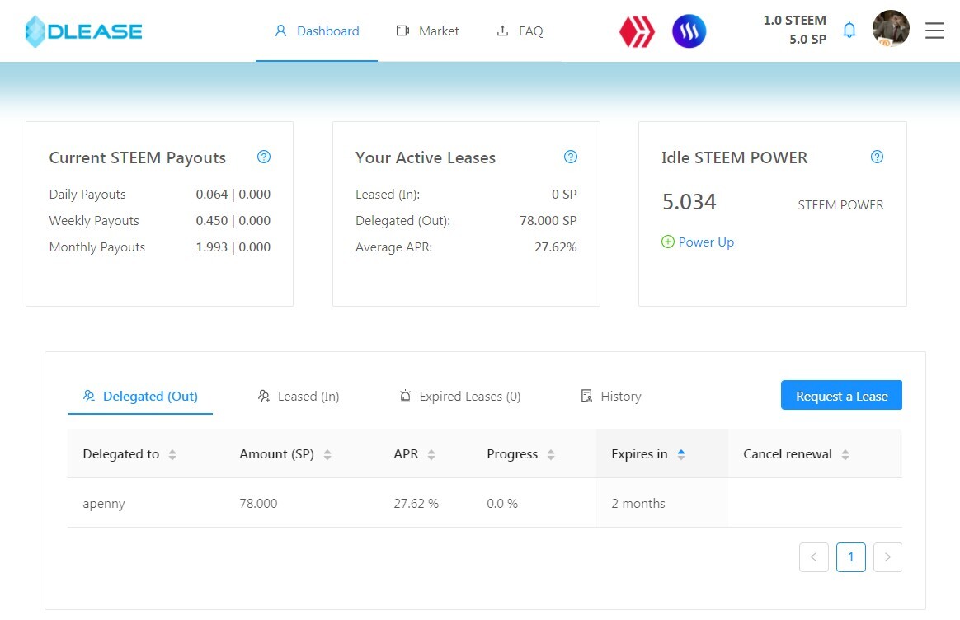The height and width of the screenshot is (620, 960).
Task: Click the Weekly Payouts value 0.450 | 0.000
Action: click(233, 220)
